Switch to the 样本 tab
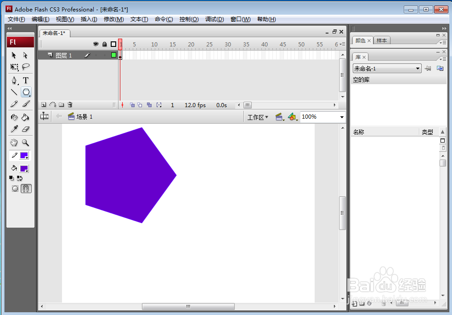 coord(382,40)
